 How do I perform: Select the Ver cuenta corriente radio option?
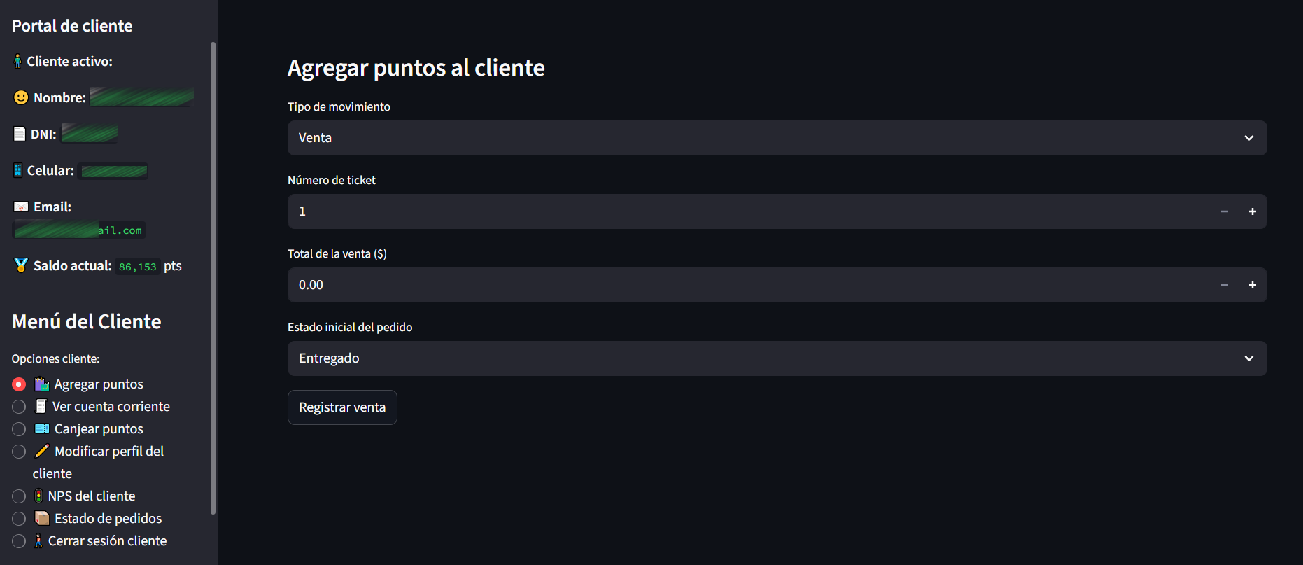click(19, 407)
